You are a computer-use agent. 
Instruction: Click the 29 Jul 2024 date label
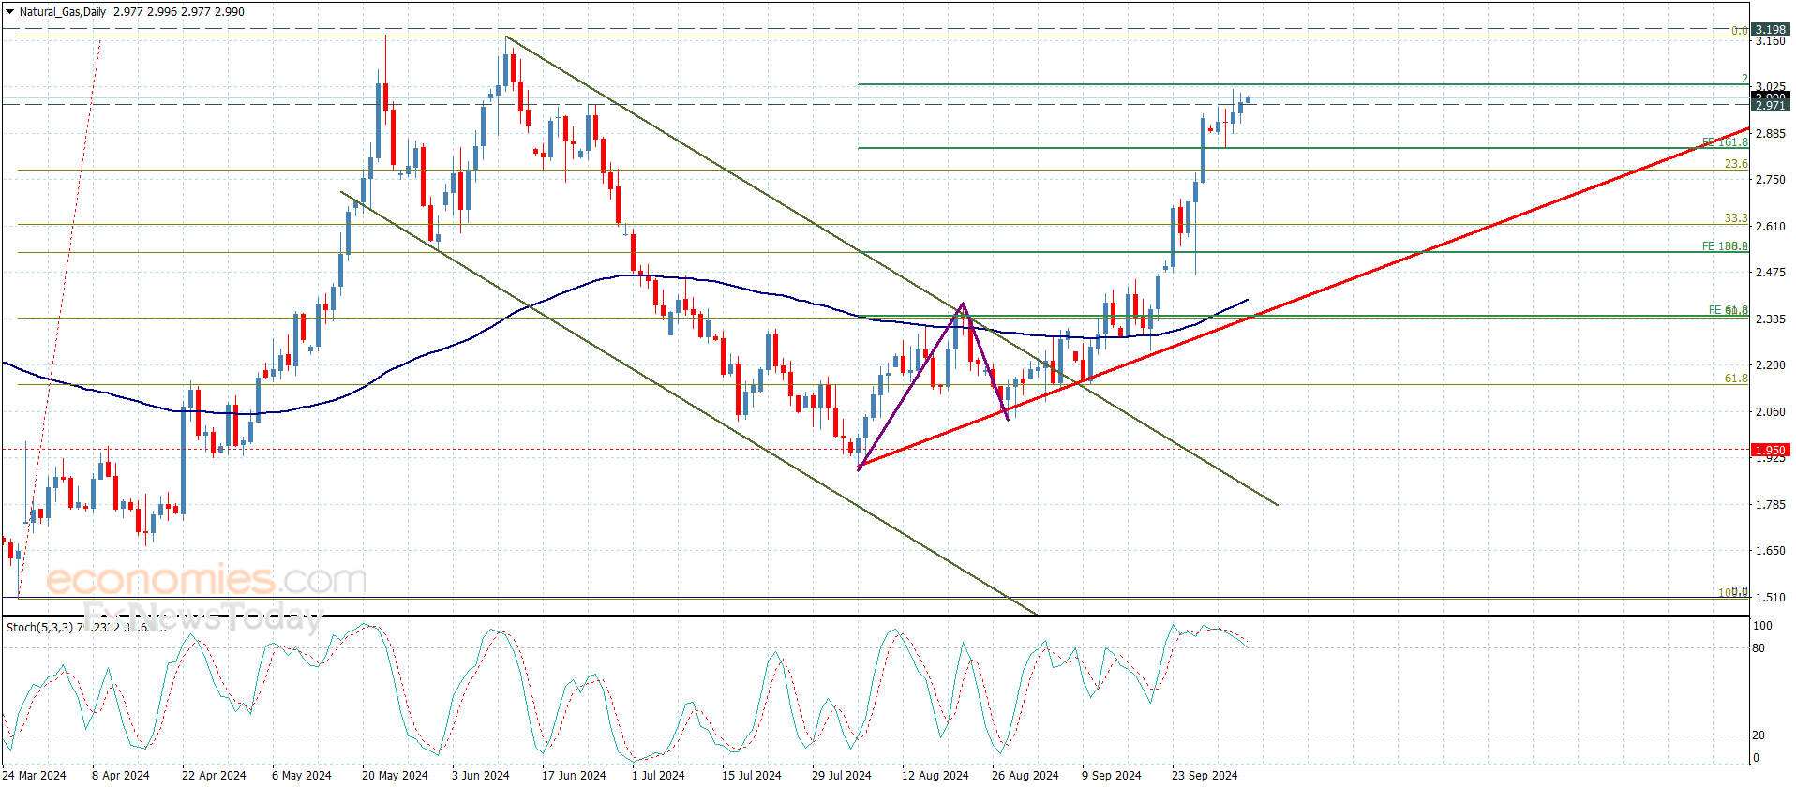[x=842, y=775]
